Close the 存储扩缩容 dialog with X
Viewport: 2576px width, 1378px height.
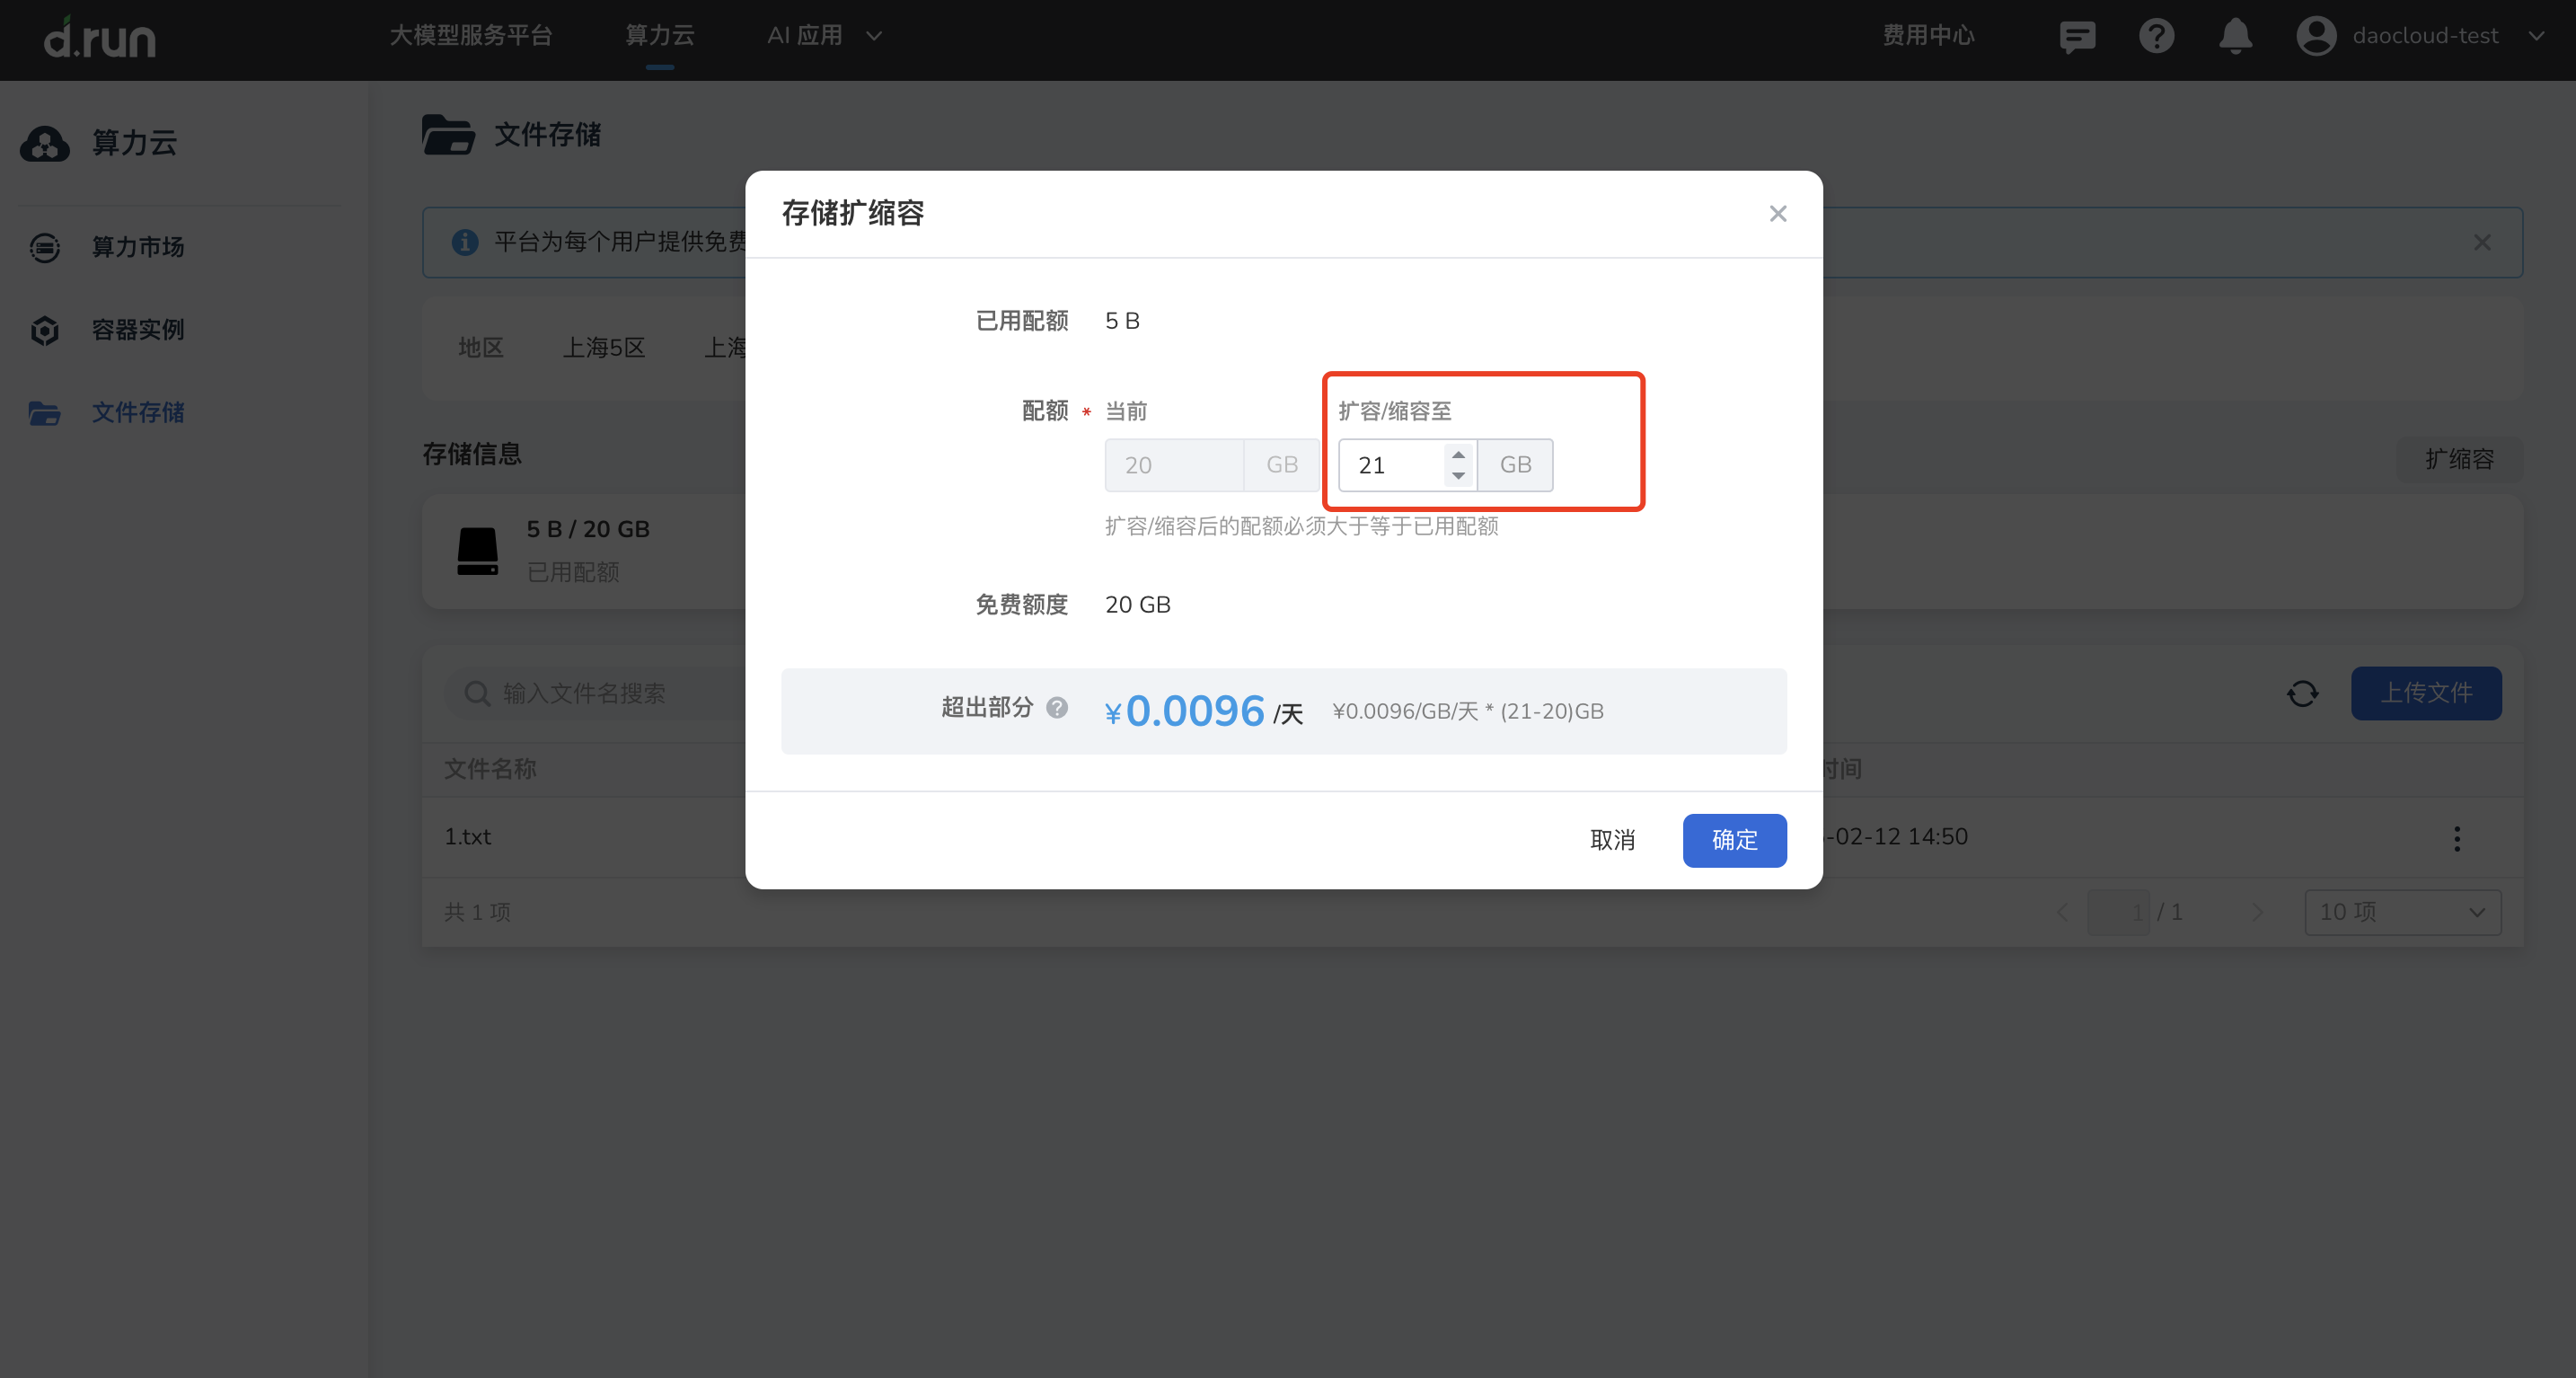click(1777, 214)
